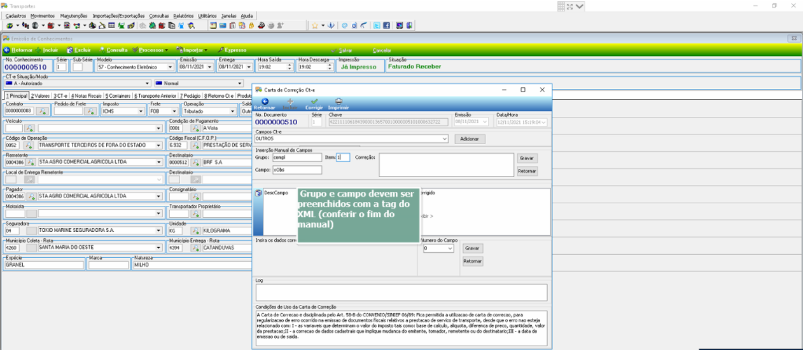The width and height of the screenshot is (803, 350).
Task: Open the Entrega date dropdown
Action: (248, 67)
